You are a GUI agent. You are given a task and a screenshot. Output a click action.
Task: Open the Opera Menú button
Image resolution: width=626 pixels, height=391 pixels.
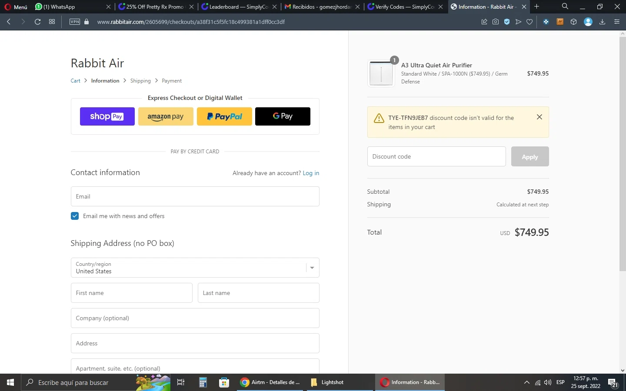pyautogui.click(x=16, y=7)
